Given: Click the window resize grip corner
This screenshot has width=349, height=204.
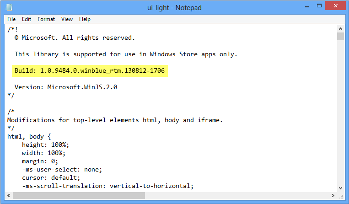Looking at the screenshot, I should [x=341, y=196].
